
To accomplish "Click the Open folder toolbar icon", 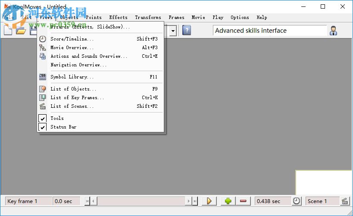I will click(21, 30).
